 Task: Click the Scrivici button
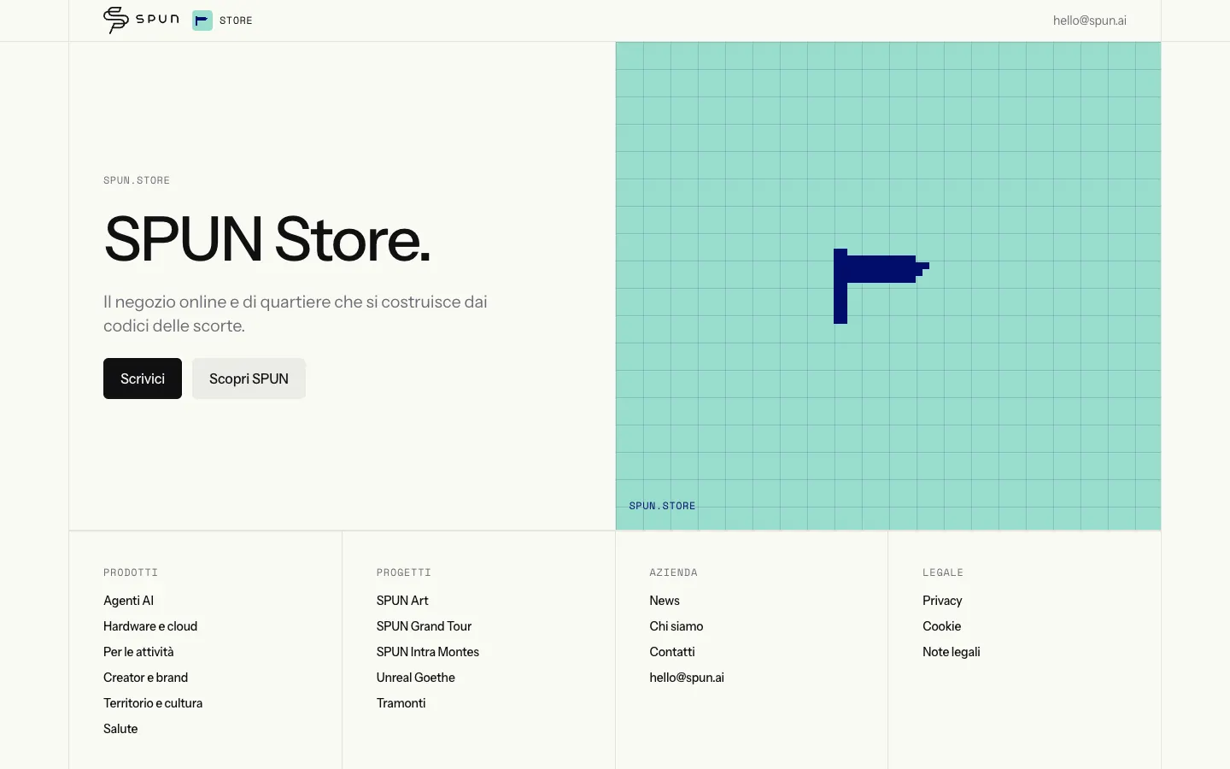click(143, 379)
